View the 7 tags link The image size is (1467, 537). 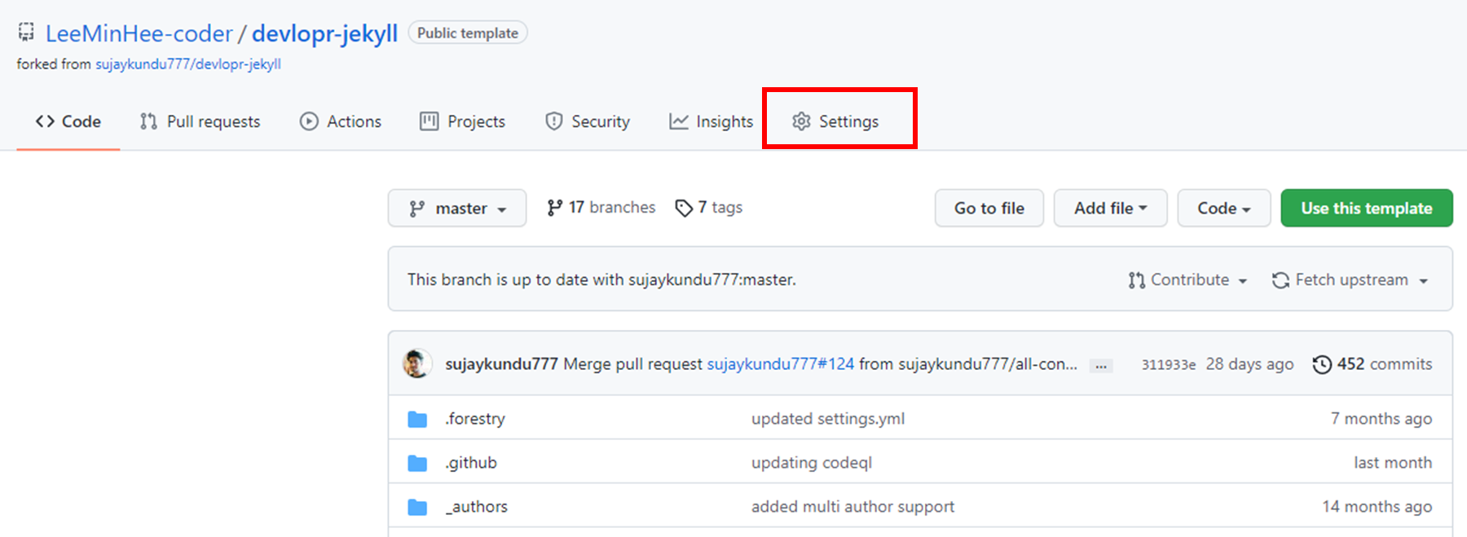tap(709, 208)
